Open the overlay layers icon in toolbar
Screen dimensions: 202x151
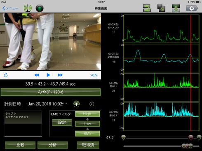[x=161, y=8]
